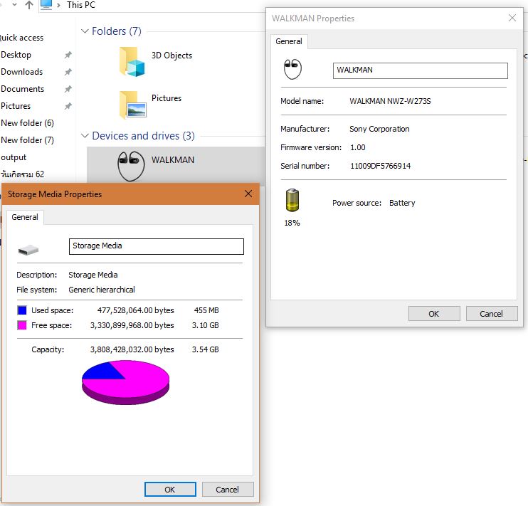Open Desktop in Quick access

(16, 55)
